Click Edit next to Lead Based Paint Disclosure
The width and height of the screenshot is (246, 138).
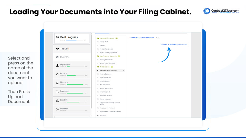coord(158,38)
